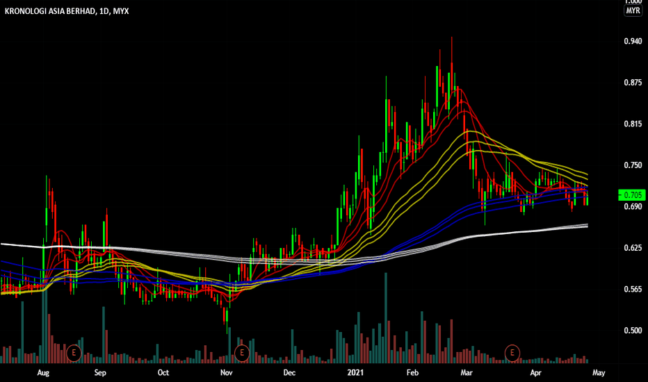Click the earnings marker in November
This screenshot has height=382, width=648.
coord(242,353)
